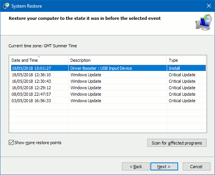This screenshot has height=175, width=215.
Task: Select restore point dated 08/05/2018 22:47:57
Action: coord(108,94)
